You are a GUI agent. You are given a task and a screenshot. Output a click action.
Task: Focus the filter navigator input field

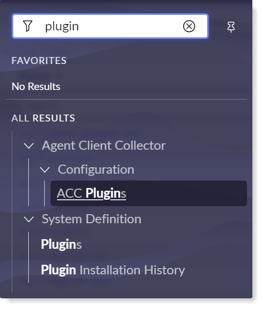tap(110, 26)
